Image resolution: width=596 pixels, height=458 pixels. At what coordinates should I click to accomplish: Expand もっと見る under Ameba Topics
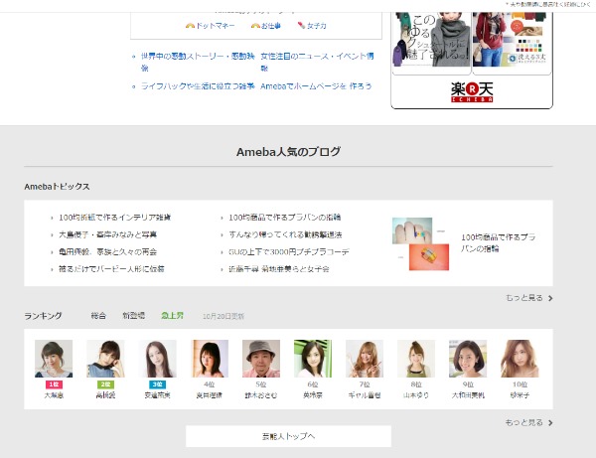pos(527,297)
